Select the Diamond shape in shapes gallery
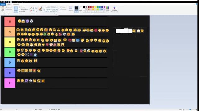This screenshot has width=199, height=111. click(47, 9)
